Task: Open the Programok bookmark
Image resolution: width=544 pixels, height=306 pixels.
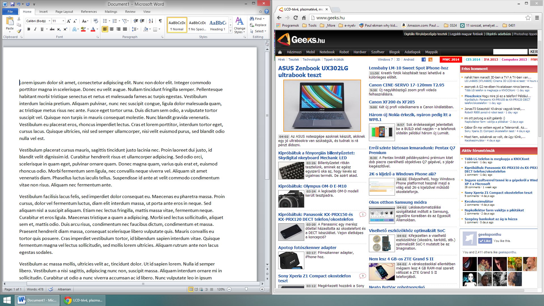Action: point(288,25)
